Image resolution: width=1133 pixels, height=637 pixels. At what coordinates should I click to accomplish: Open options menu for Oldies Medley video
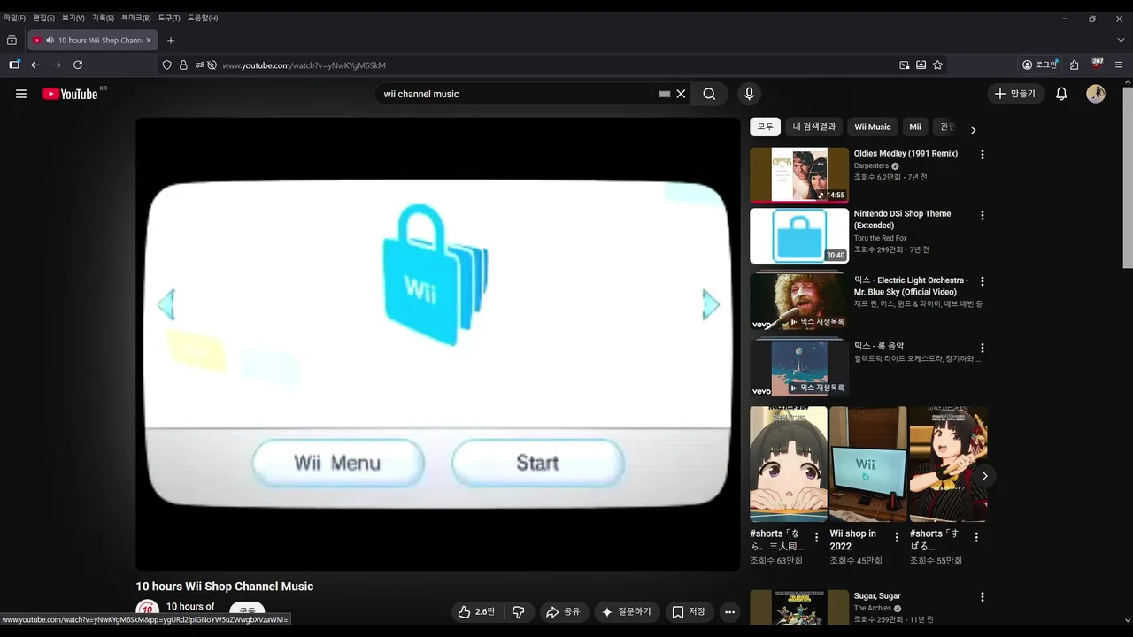pos(982,155)
